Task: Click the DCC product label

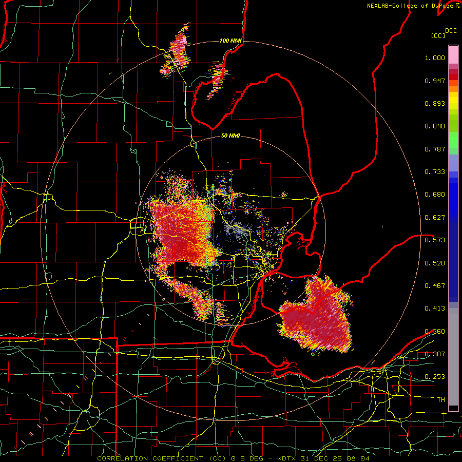Action: (451, 31)
